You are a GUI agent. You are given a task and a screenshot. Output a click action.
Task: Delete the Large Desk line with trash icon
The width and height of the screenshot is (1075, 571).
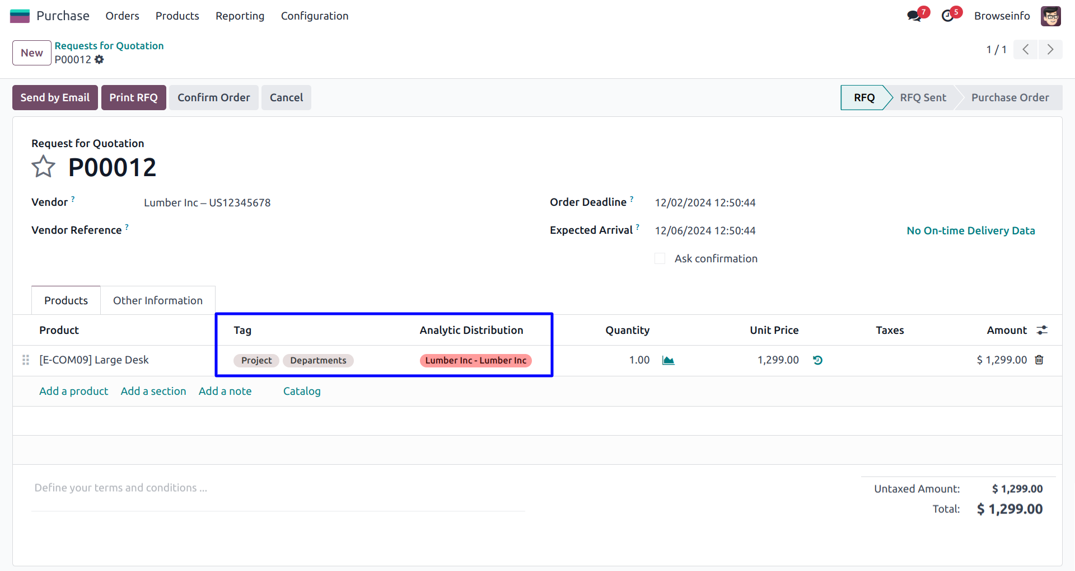coord(1039,360)
